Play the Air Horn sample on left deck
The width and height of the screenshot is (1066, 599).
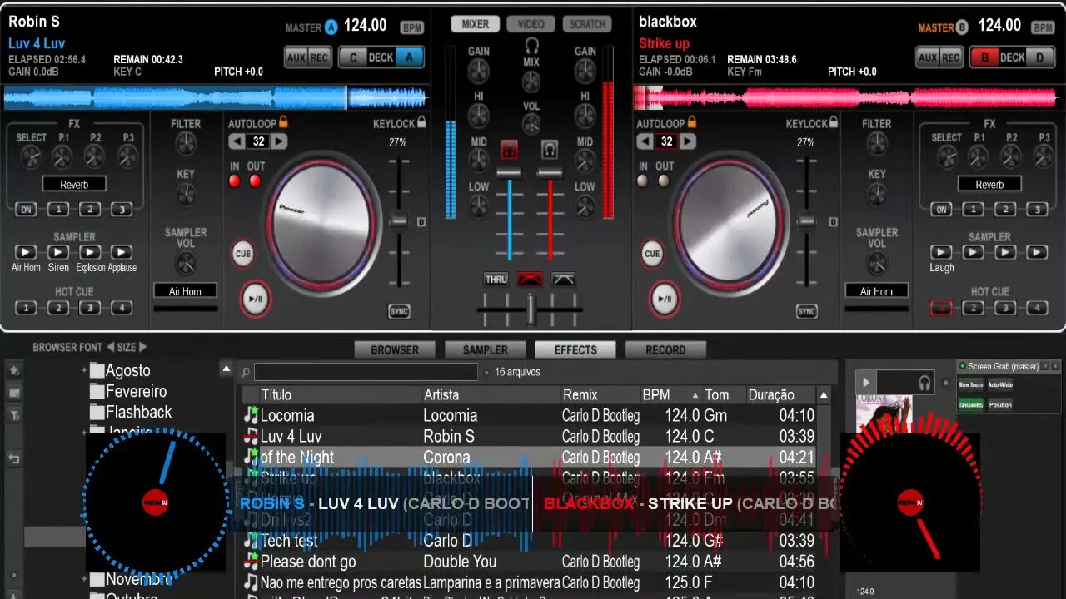[26, 252]
